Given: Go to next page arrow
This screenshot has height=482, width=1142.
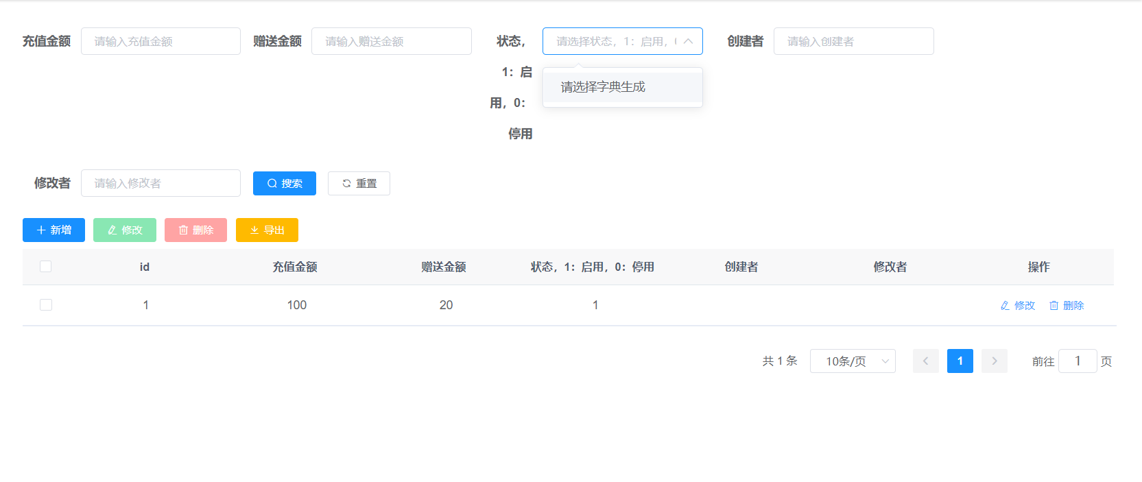Looking at the screenshot, I should (994, 361).
